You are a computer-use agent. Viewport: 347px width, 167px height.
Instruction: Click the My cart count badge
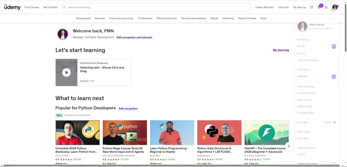pos(334,46)
